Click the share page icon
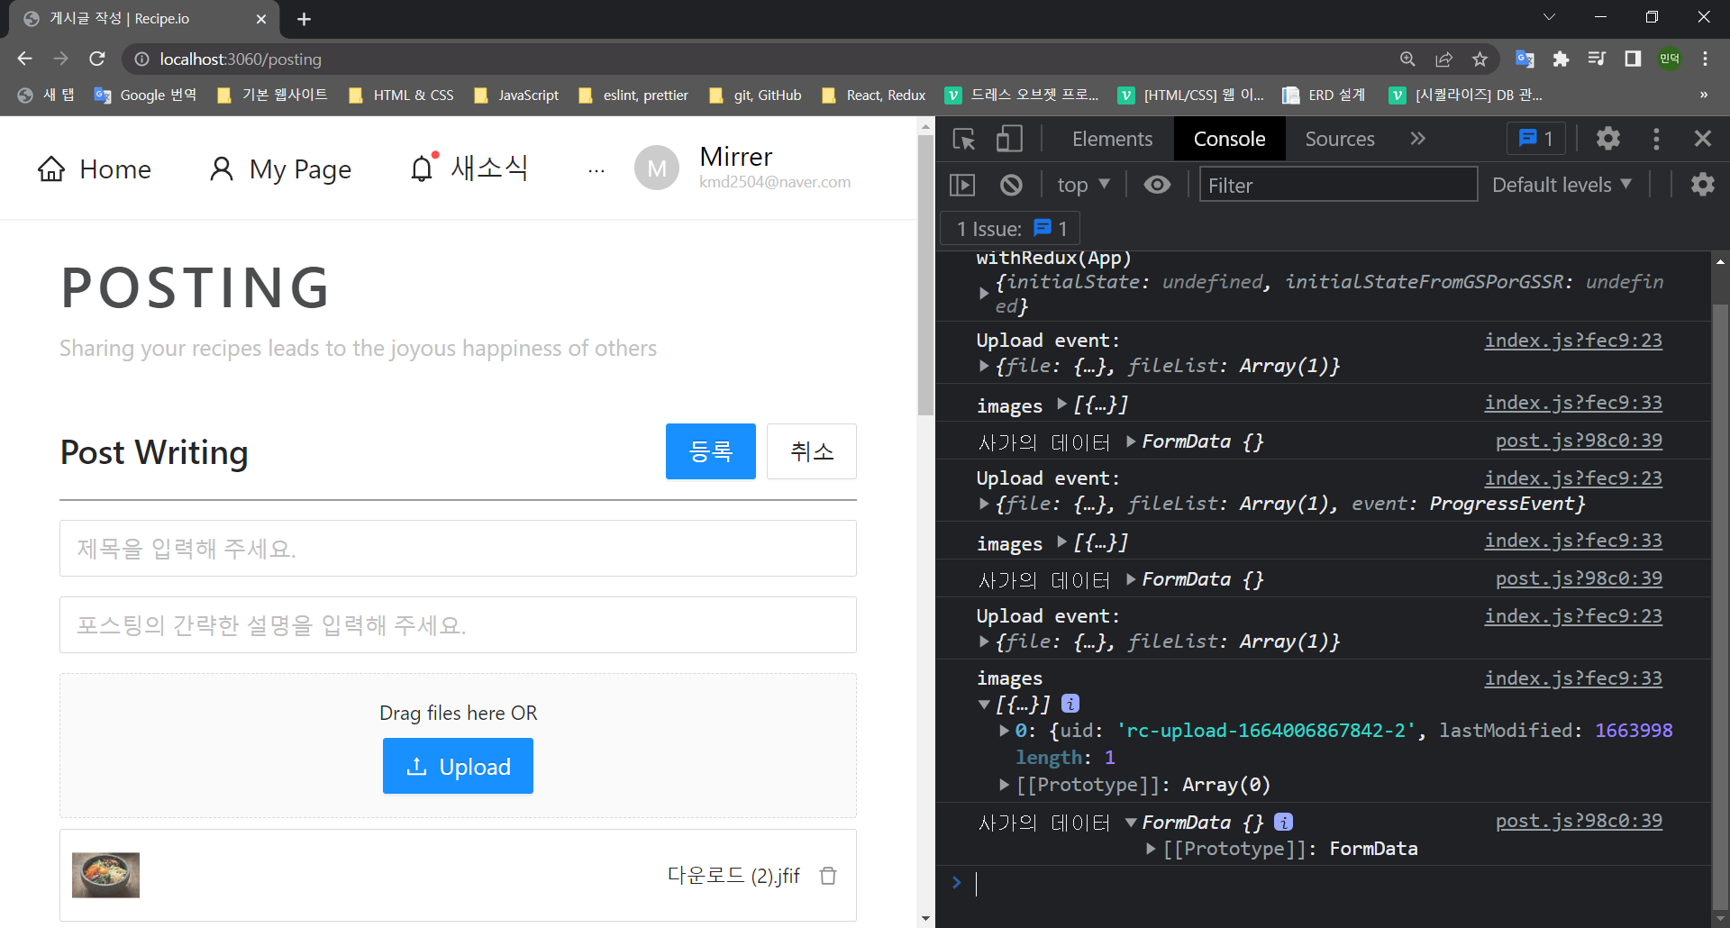 [1443, 59]
